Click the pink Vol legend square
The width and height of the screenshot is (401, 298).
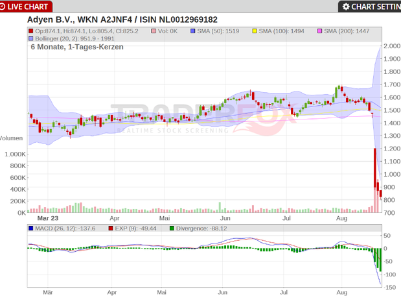tap(154, 31)
